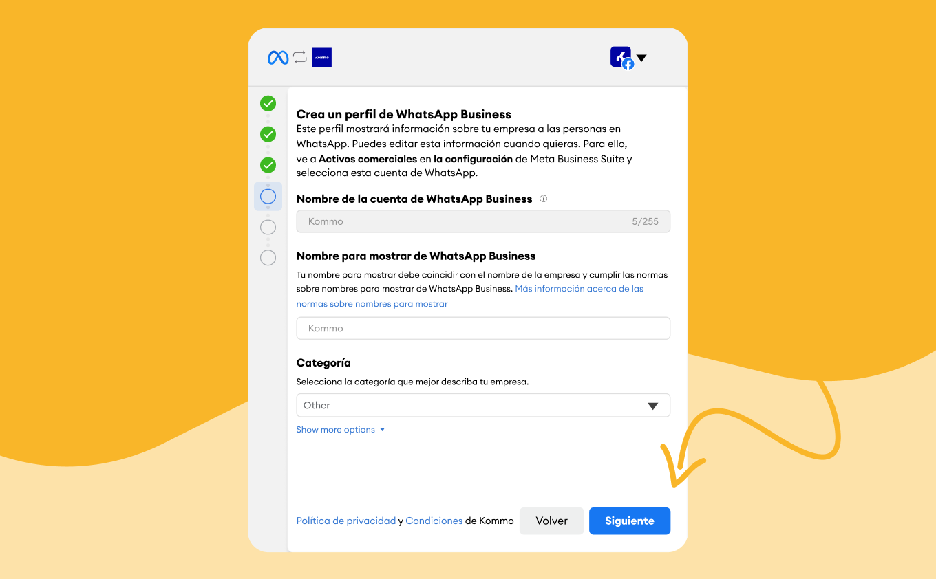Image resolution: width=936 pixels, height=579 pixels.
Task: Select the second completed step checkmark
Action: click(268, 134)
